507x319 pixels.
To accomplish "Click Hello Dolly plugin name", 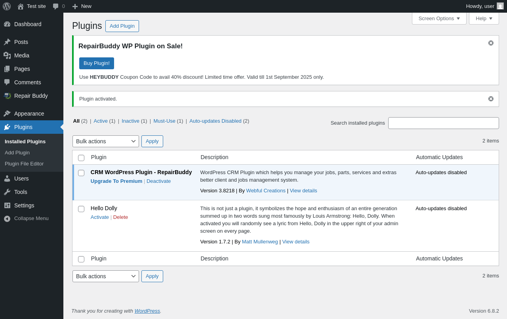I will click(104, 208).
